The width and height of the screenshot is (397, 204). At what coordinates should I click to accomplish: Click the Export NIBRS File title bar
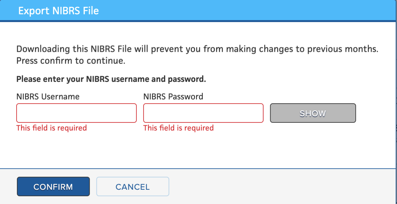coord(59,10)
